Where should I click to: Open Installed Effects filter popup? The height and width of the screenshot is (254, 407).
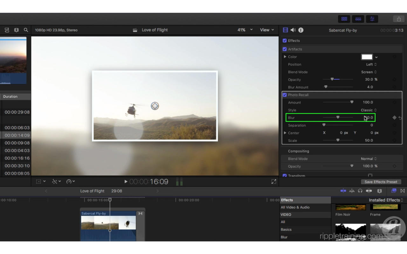click(386, 200)
